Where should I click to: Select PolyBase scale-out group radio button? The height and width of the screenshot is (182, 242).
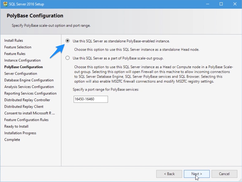click(67, 58)
